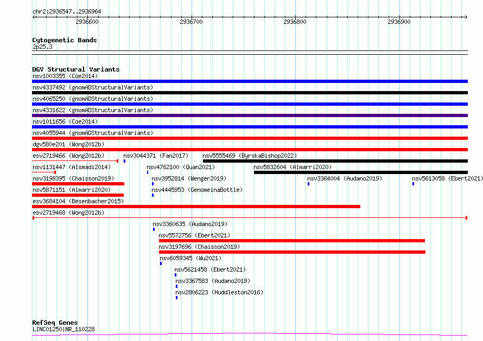The height and width of the screenshot is (341, 483).
Task: Open nsv3360635 (Audano2019) label
Action: tap(190, 224)
